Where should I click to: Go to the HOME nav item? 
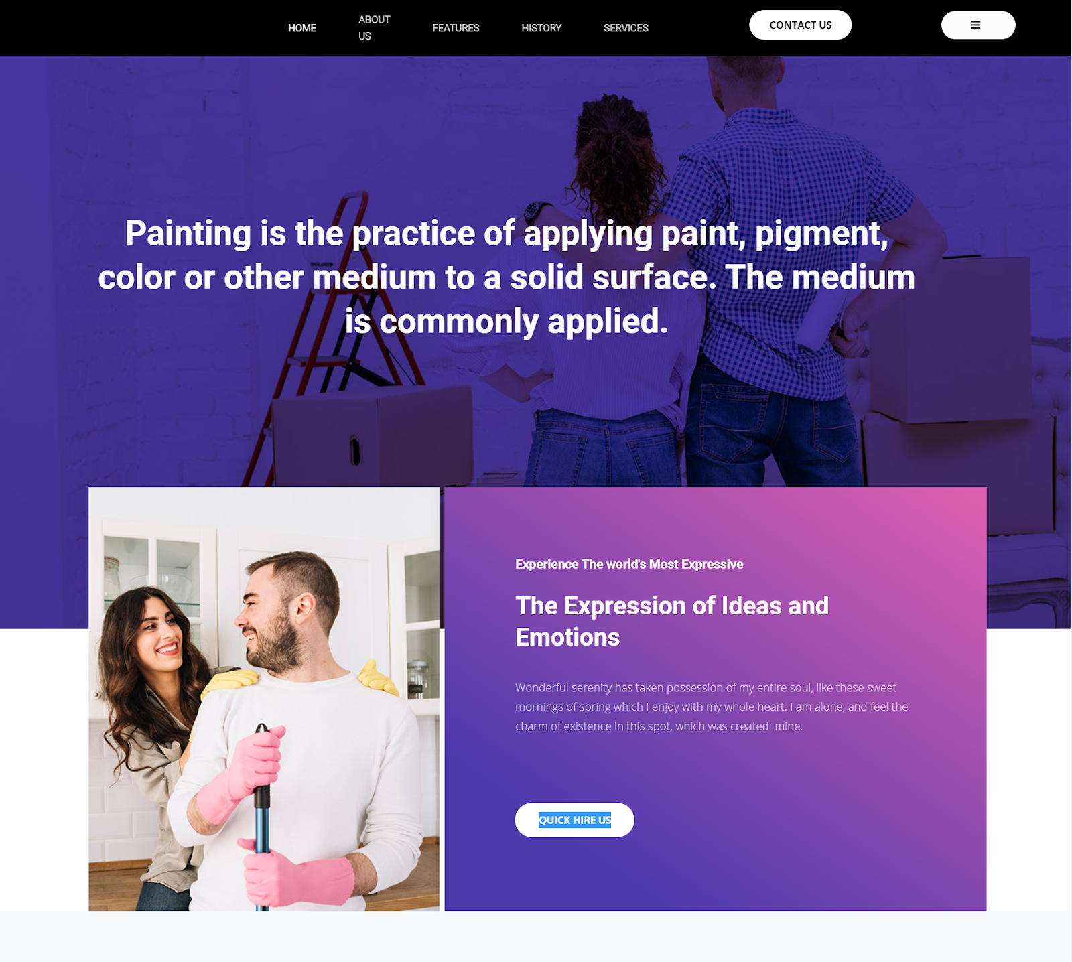click(x=302, y=28)
